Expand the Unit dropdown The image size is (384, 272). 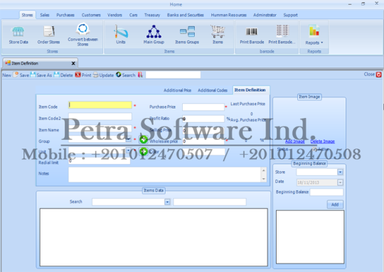pyautogui.click(x=128, y=150)
